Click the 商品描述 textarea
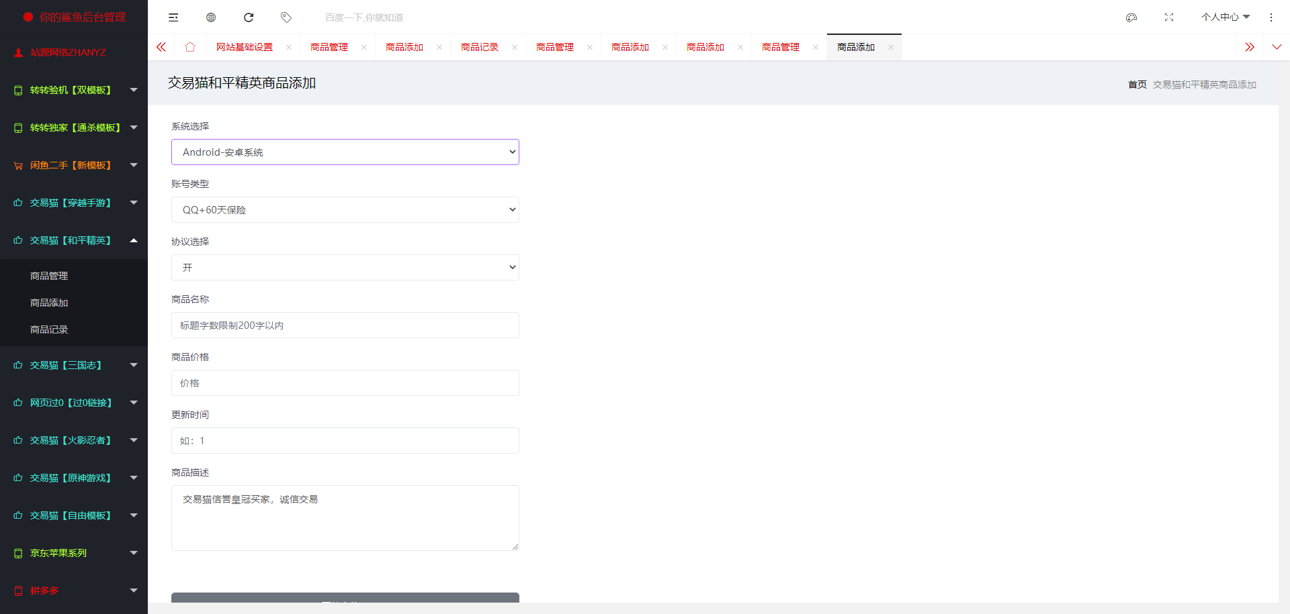1290x614 pixels. click(x=345, y=518)
